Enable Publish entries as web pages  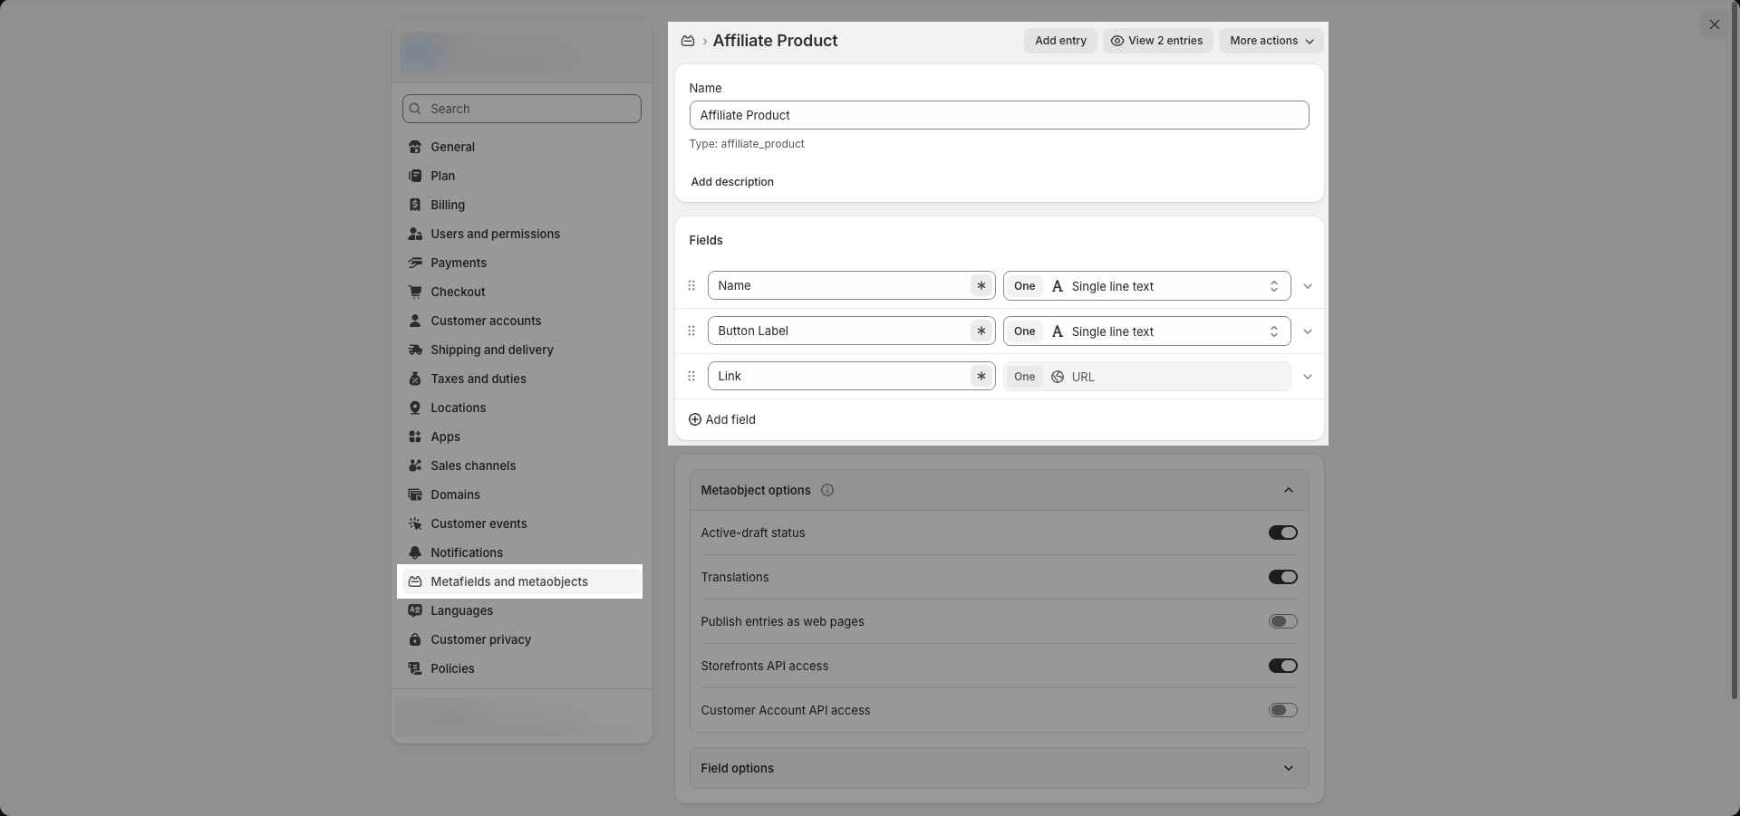(x=1282, y=621)
